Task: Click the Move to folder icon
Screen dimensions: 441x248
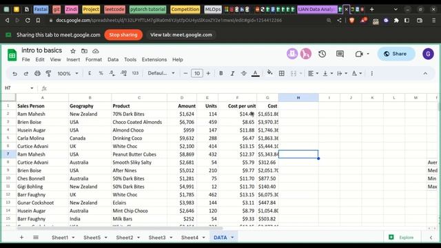Action: 84,51
